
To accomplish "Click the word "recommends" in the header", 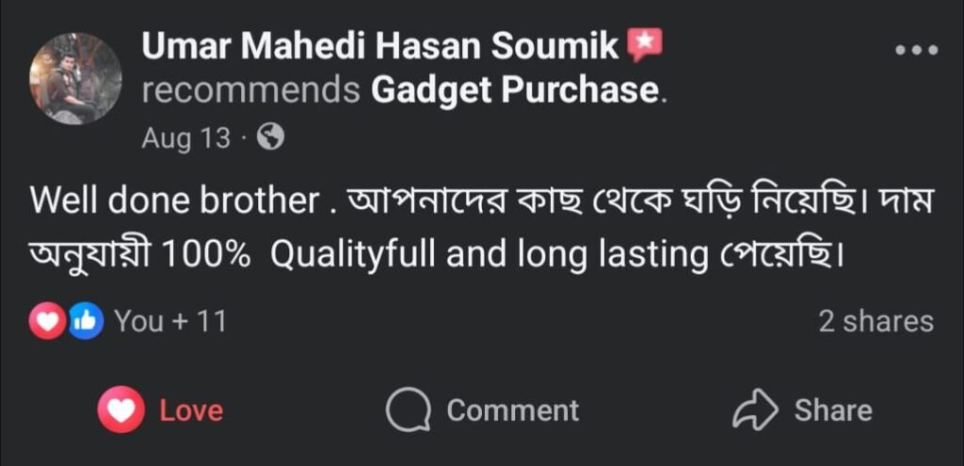I will click(252, 90).
